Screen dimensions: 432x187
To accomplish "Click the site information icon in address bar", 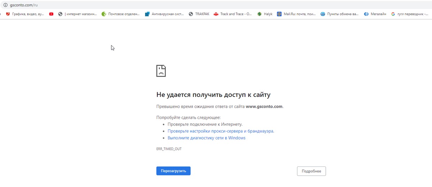I will click(5, 5).
